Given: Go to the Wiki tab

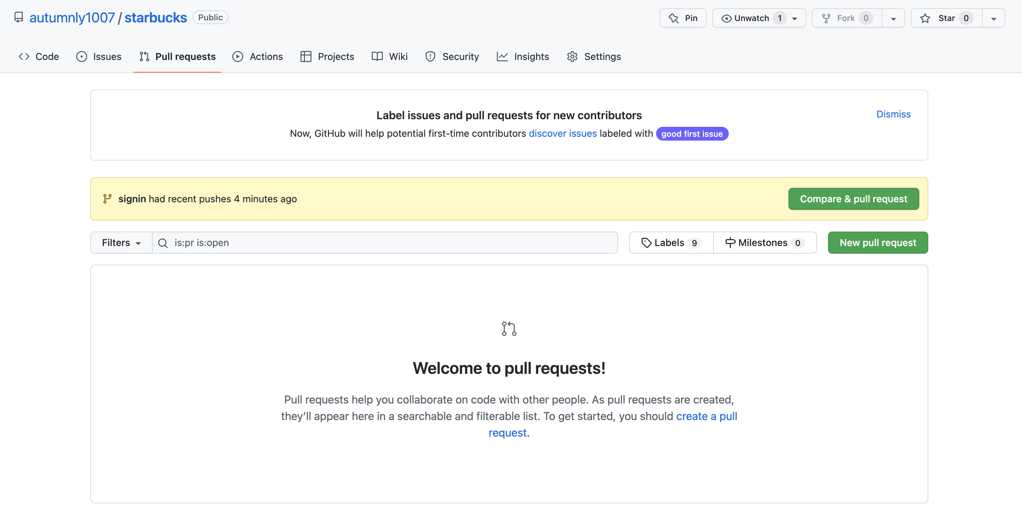Looking at the screenshot, I should pyautogui.click(x=390, y=57).
